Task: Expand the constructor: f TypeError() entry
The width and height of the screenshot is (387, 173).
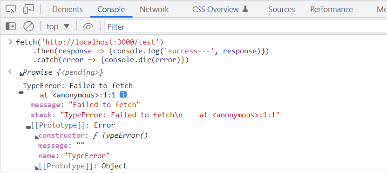Action: pyautogui.click(x=37, y=137)
